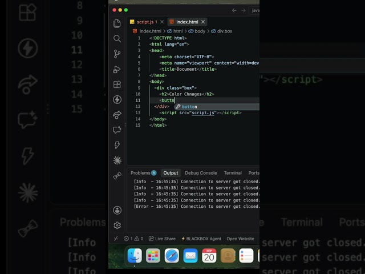Open the bow tie extension icon
The image size is (365, 274).
[x=117, y=175]
